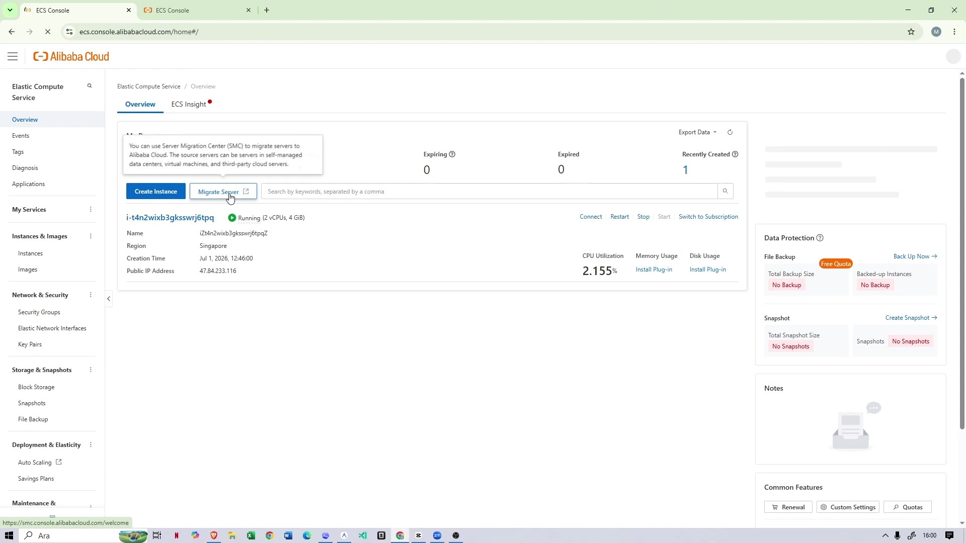Viewport: 966px width, 543px height.
Task: Open the hamburger navigation menu
Action: (x=13, y=56)
